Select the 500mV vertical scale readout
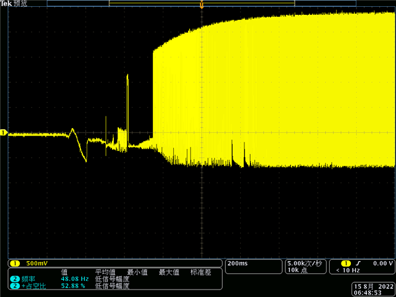 point(37,264)
